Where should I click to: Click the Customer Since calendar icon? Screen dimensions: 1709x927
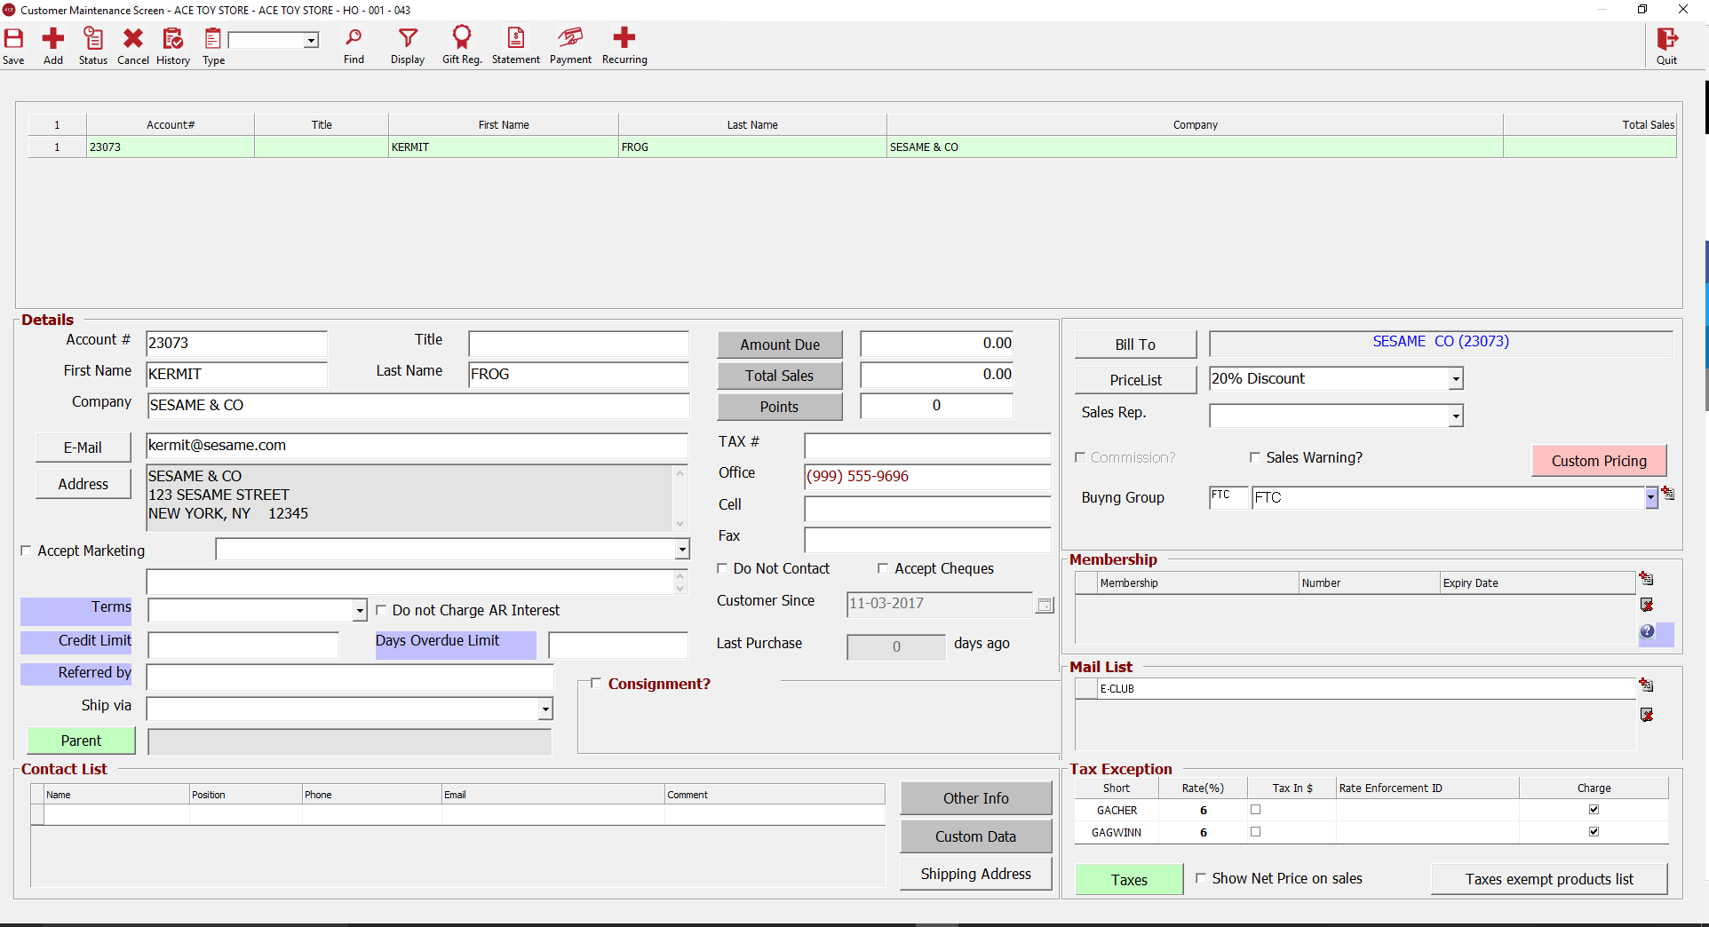pyautogui.click(x=1045, y=605)
